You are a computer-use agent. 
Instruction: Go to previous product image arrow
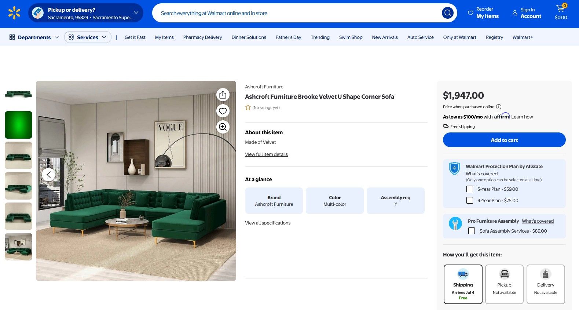(49, 175)
